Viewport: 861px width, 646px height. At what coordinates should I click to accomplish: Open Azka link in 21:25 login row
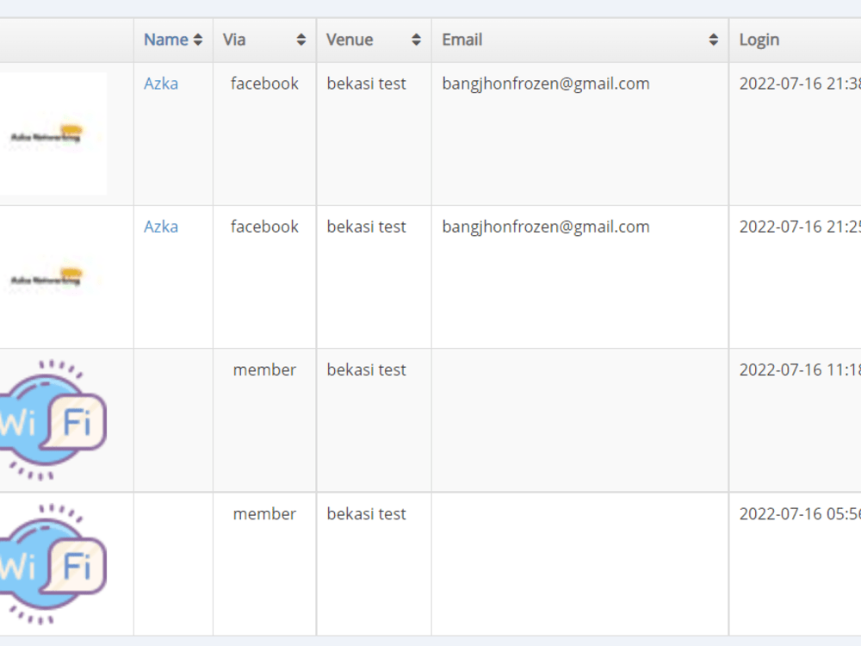[161, 227]
